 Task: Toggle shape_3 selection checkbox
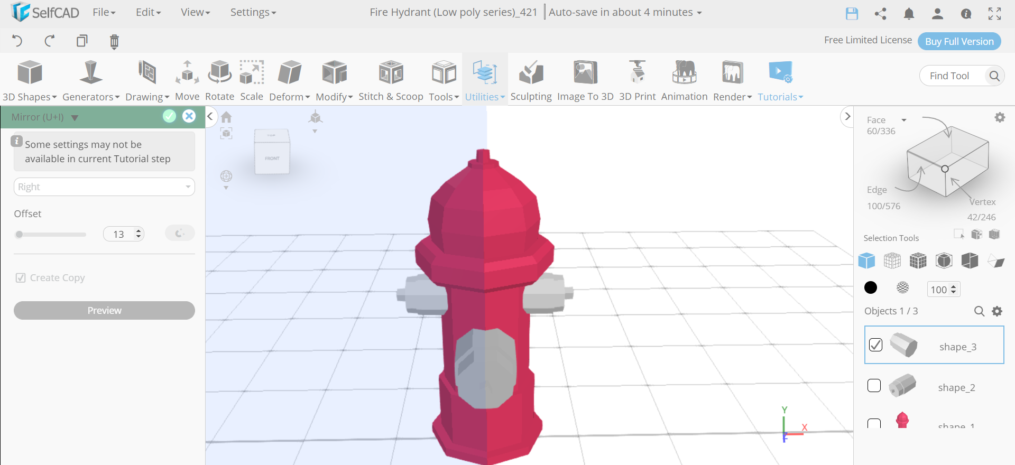tap(875, 345)
